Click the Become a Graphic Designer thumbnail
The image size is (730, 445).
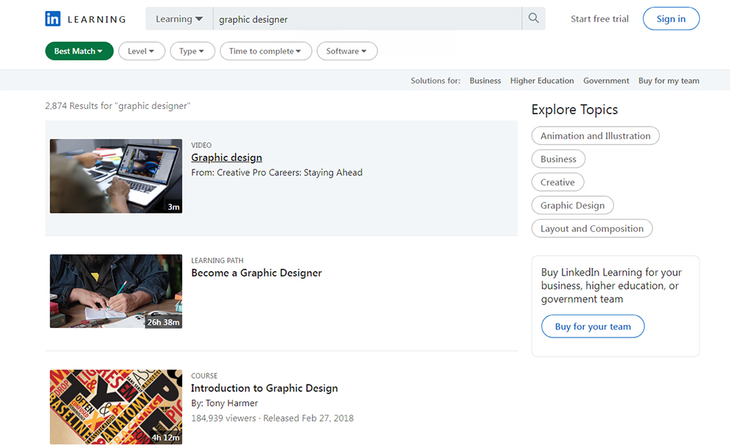tap(116, 291)
